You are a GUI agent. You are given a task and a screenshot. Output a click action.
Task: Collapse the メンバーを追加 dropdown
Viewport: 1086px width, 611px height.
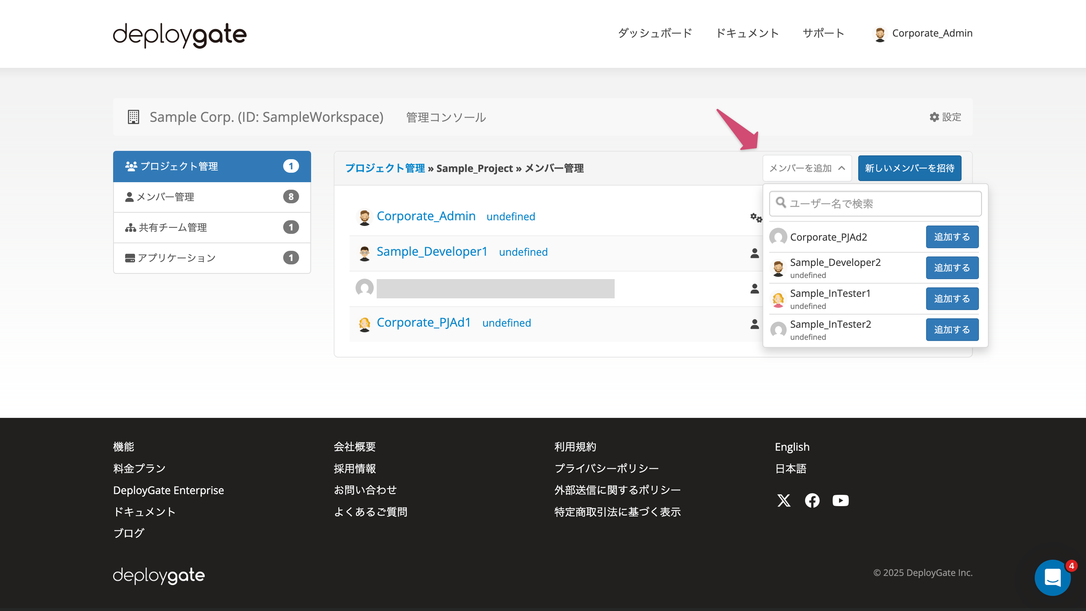[807, 168]
